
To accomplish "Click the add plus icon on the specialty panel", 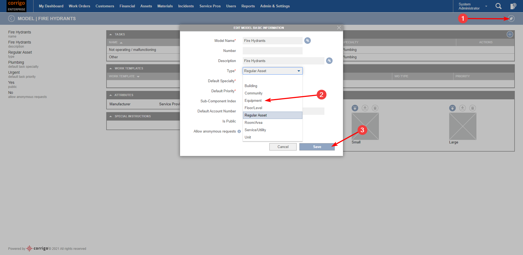I will (510, 34).
